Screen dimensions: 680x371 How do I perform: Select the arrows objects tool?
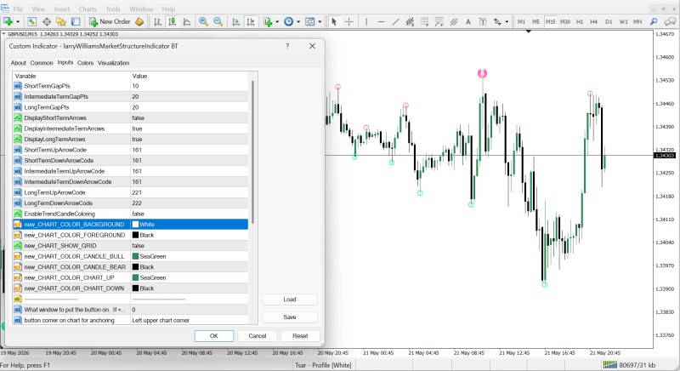[x=497, y=21]
